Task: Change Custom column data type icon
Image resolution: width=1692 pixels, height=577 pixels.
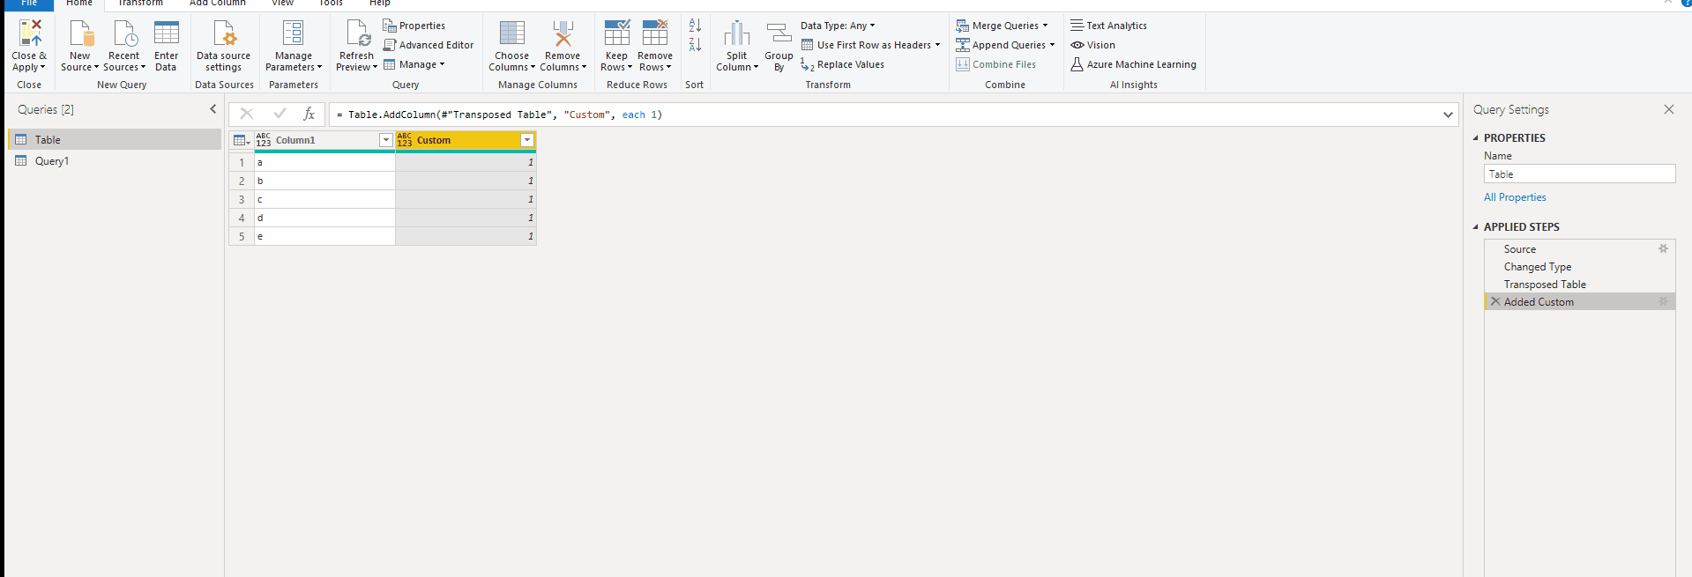Action: click(405, 140)
